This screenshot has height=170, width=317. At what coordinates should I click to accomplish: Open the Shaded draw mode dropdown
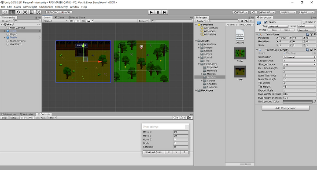point(56,21)
